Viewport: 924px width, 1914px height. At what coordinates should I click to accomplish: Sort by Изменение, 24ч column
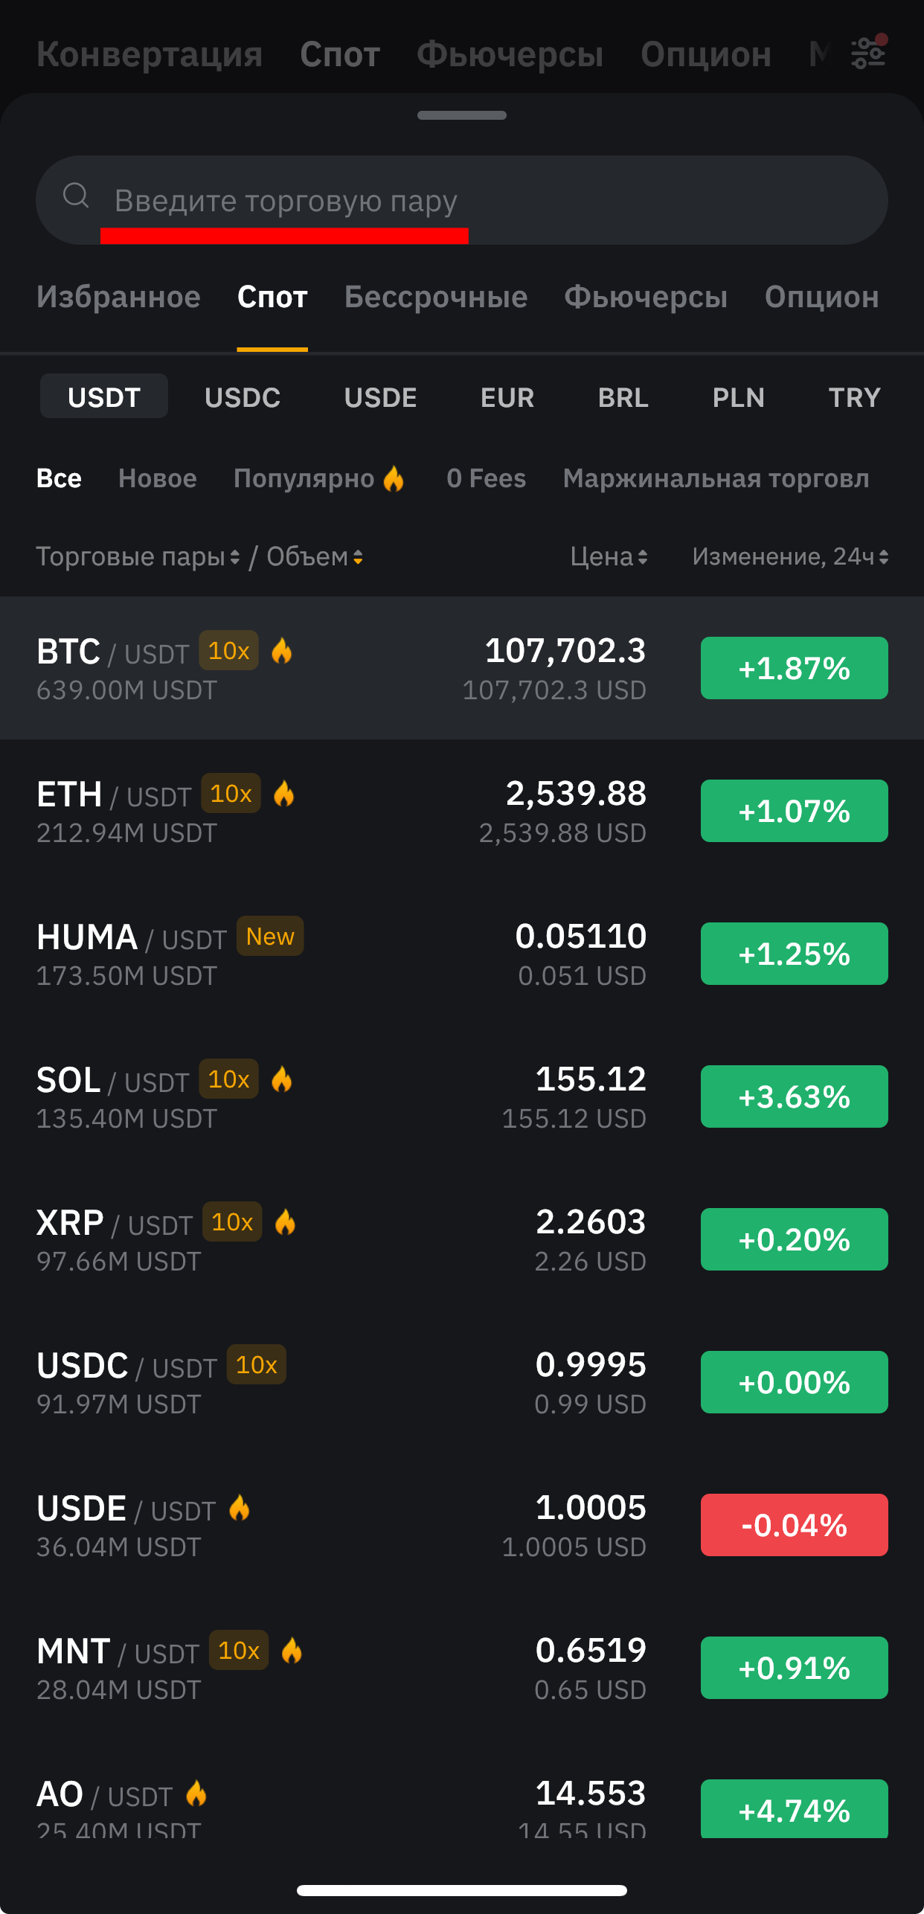(x=790, y=556)
